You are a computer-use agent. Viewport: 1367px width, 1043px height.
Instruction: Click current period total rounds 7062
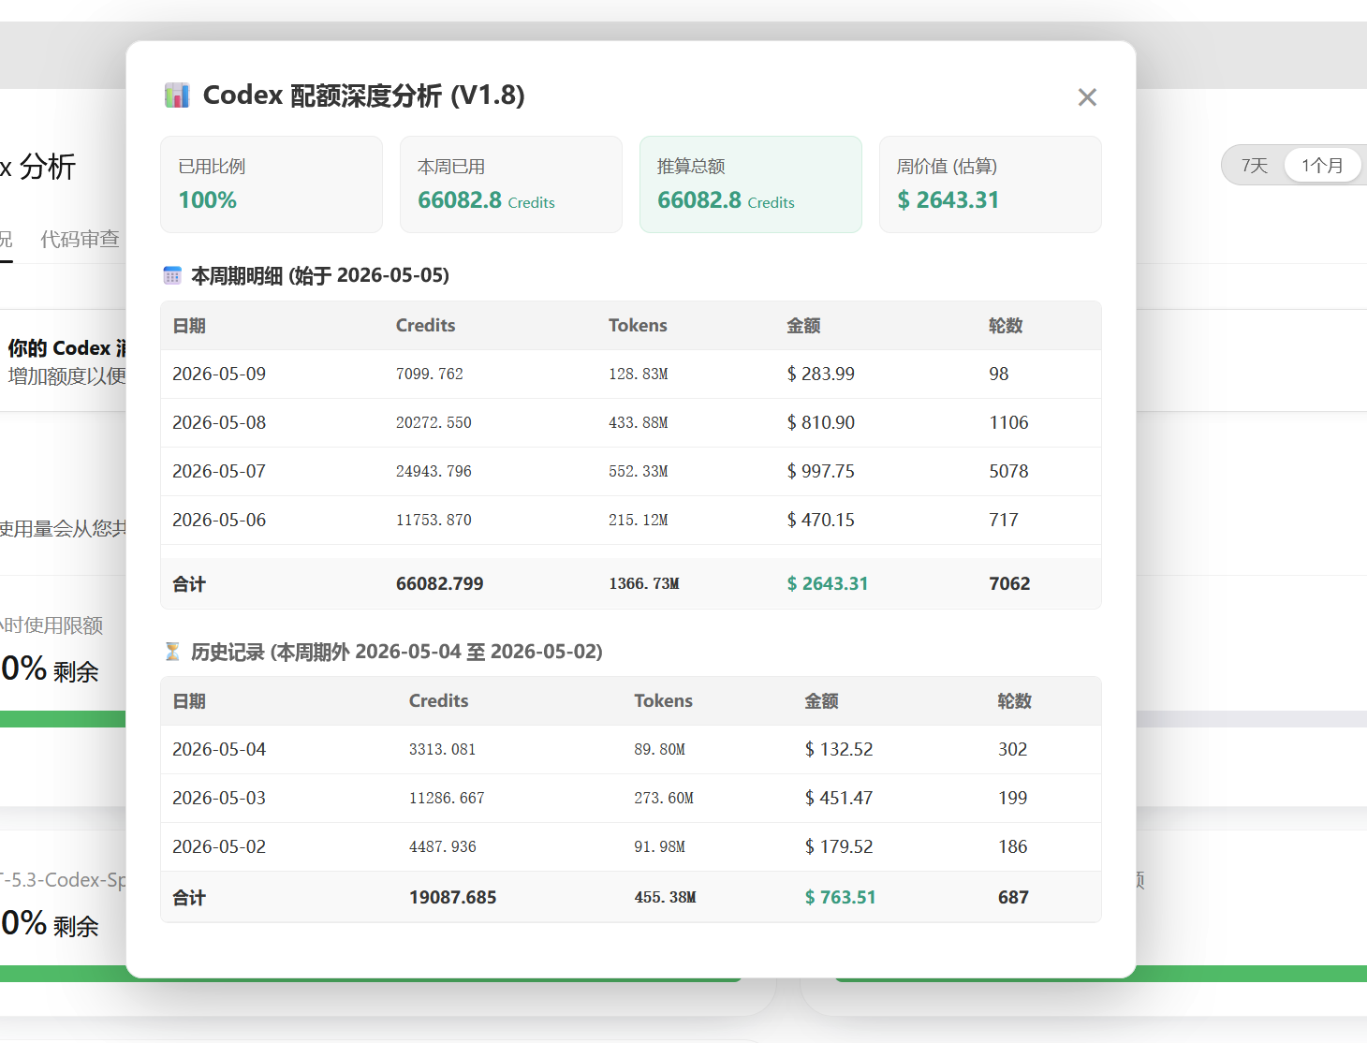coord(1009,583)
